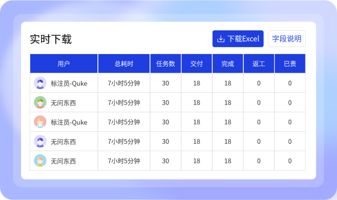Click 任务数 value 30 in blue-avatar row

[165, 161]
